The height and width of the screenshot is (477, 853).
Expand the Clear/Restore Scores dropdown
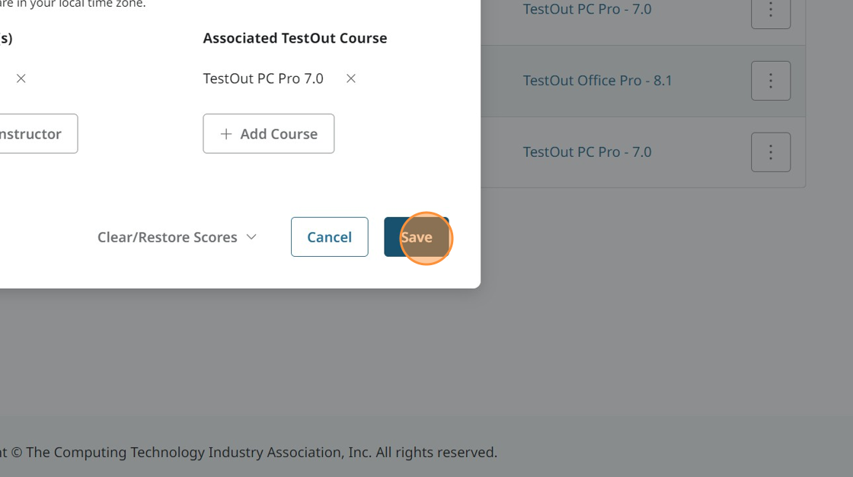pyautogui.click(x=177, y=237)
